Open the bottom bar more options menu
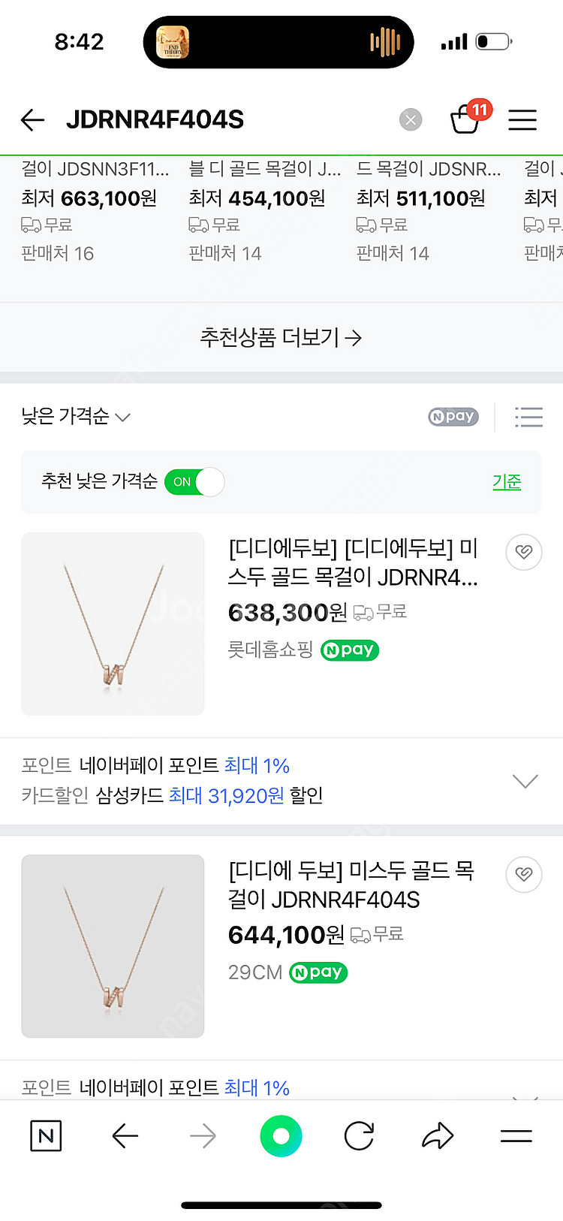Image resolution: width=563 pixels, height=1221 pixels. click(516, 1136)
